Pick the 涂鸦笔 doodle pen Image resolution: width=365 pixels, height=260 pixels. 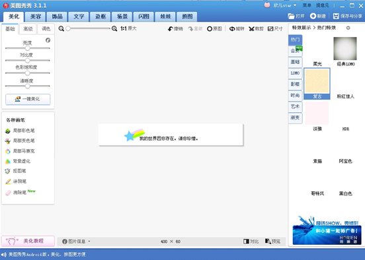(x=16, y=181)
